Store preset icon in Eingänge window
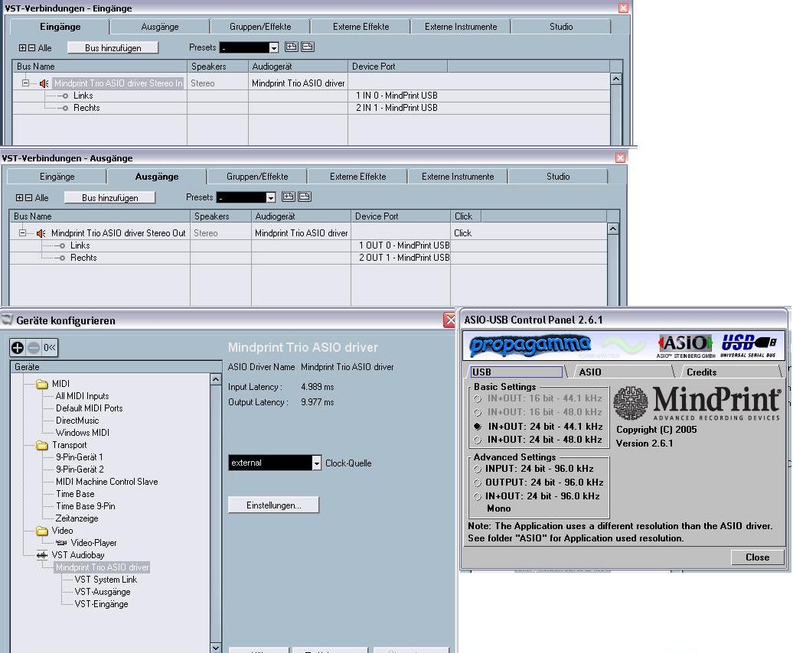Viewport: 793px width, 653px height. (292, 47)
